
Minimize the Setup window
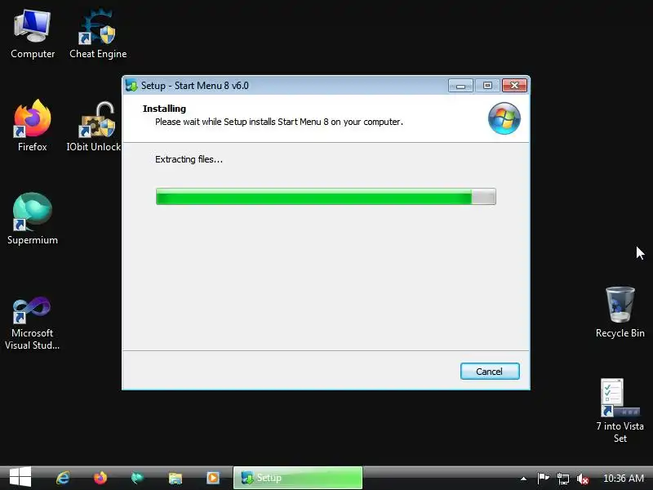[460, 86]
